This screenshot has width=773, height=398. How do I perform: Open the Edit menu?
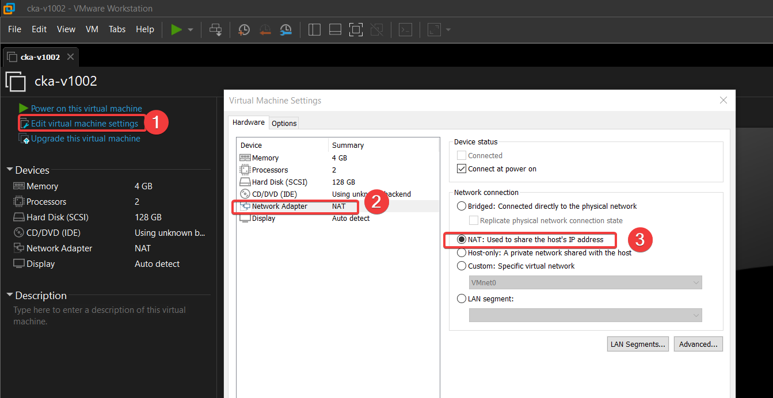39,29
